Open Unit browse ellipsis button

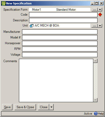click(95, 26)
